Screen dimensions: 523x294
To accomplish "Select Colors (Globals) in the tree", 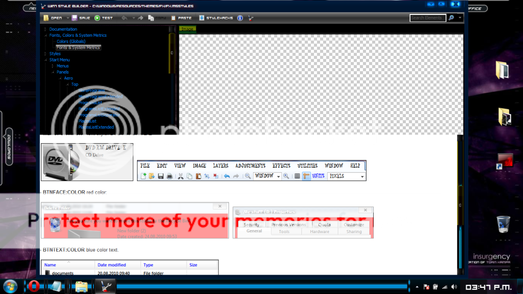I will (71, 41).
